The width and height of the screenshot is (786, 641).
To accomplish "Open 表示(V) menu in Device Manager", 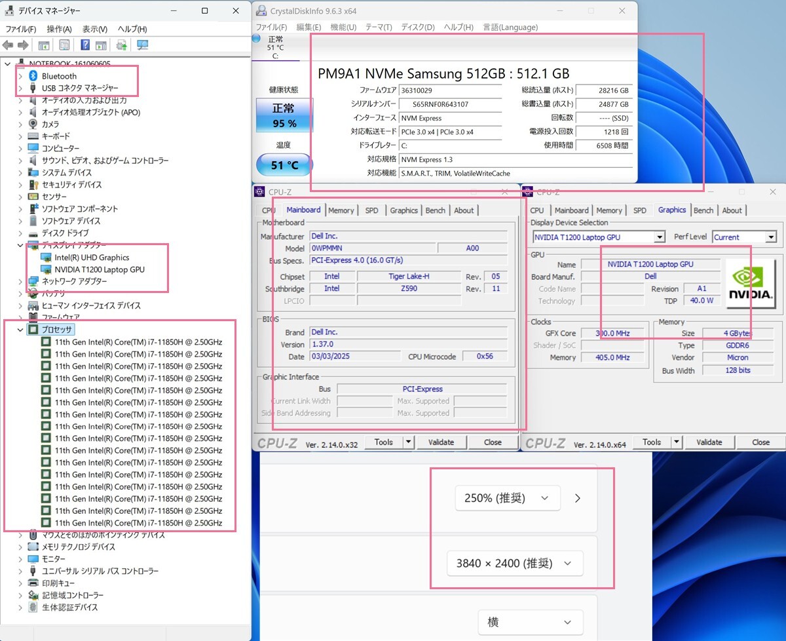I will pos(94,29).
